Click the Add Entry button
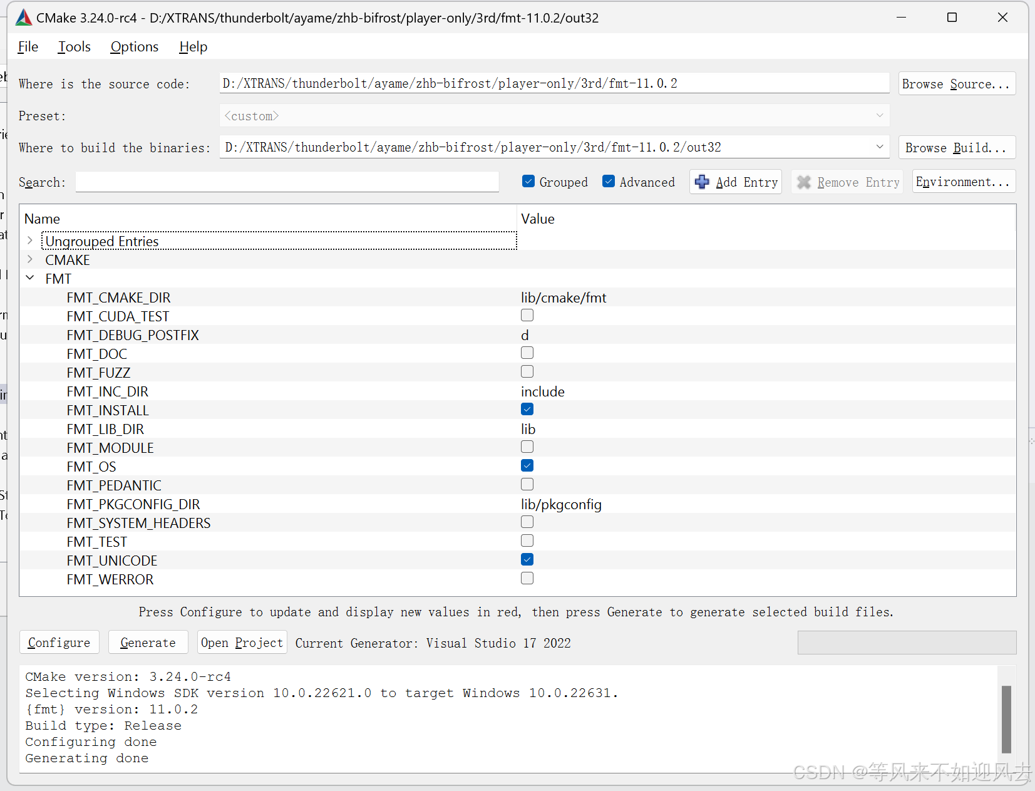This screenshot has width=1035, height=791. coord(736,182)
